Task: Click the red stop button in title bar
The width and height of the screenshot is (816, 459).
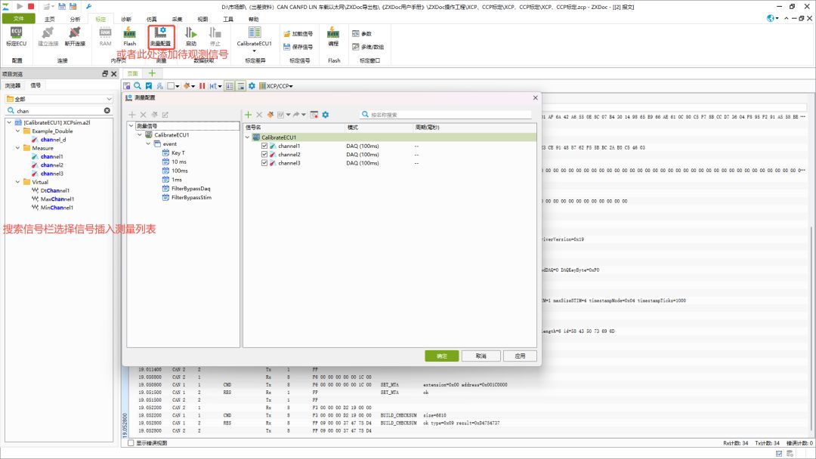Action: [x=31, y=6]
